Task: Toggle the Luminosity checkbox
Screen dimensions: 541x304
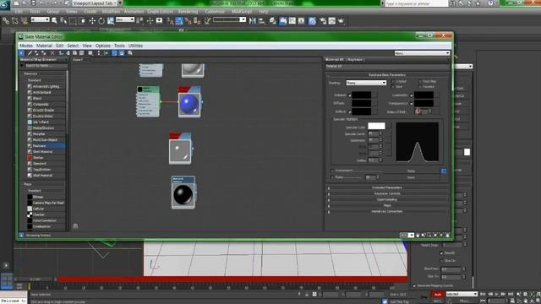Action: 412,95
